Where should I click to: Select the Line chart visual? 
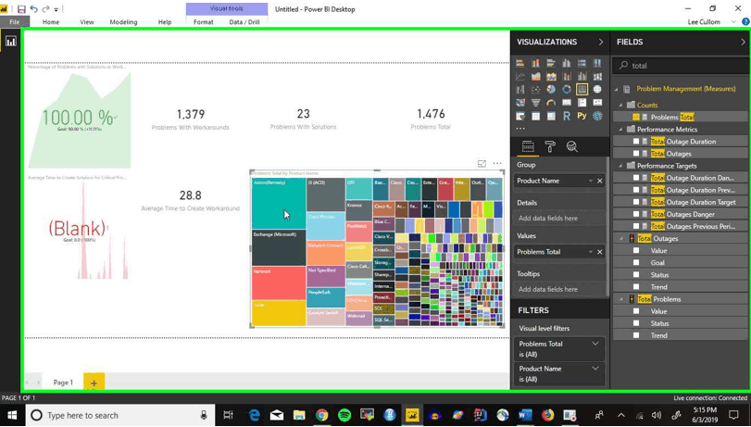click(520, 76)
